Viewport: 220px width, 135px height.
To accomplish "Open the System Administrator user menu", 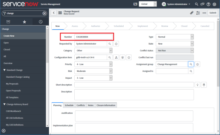I will click(176, 4).
